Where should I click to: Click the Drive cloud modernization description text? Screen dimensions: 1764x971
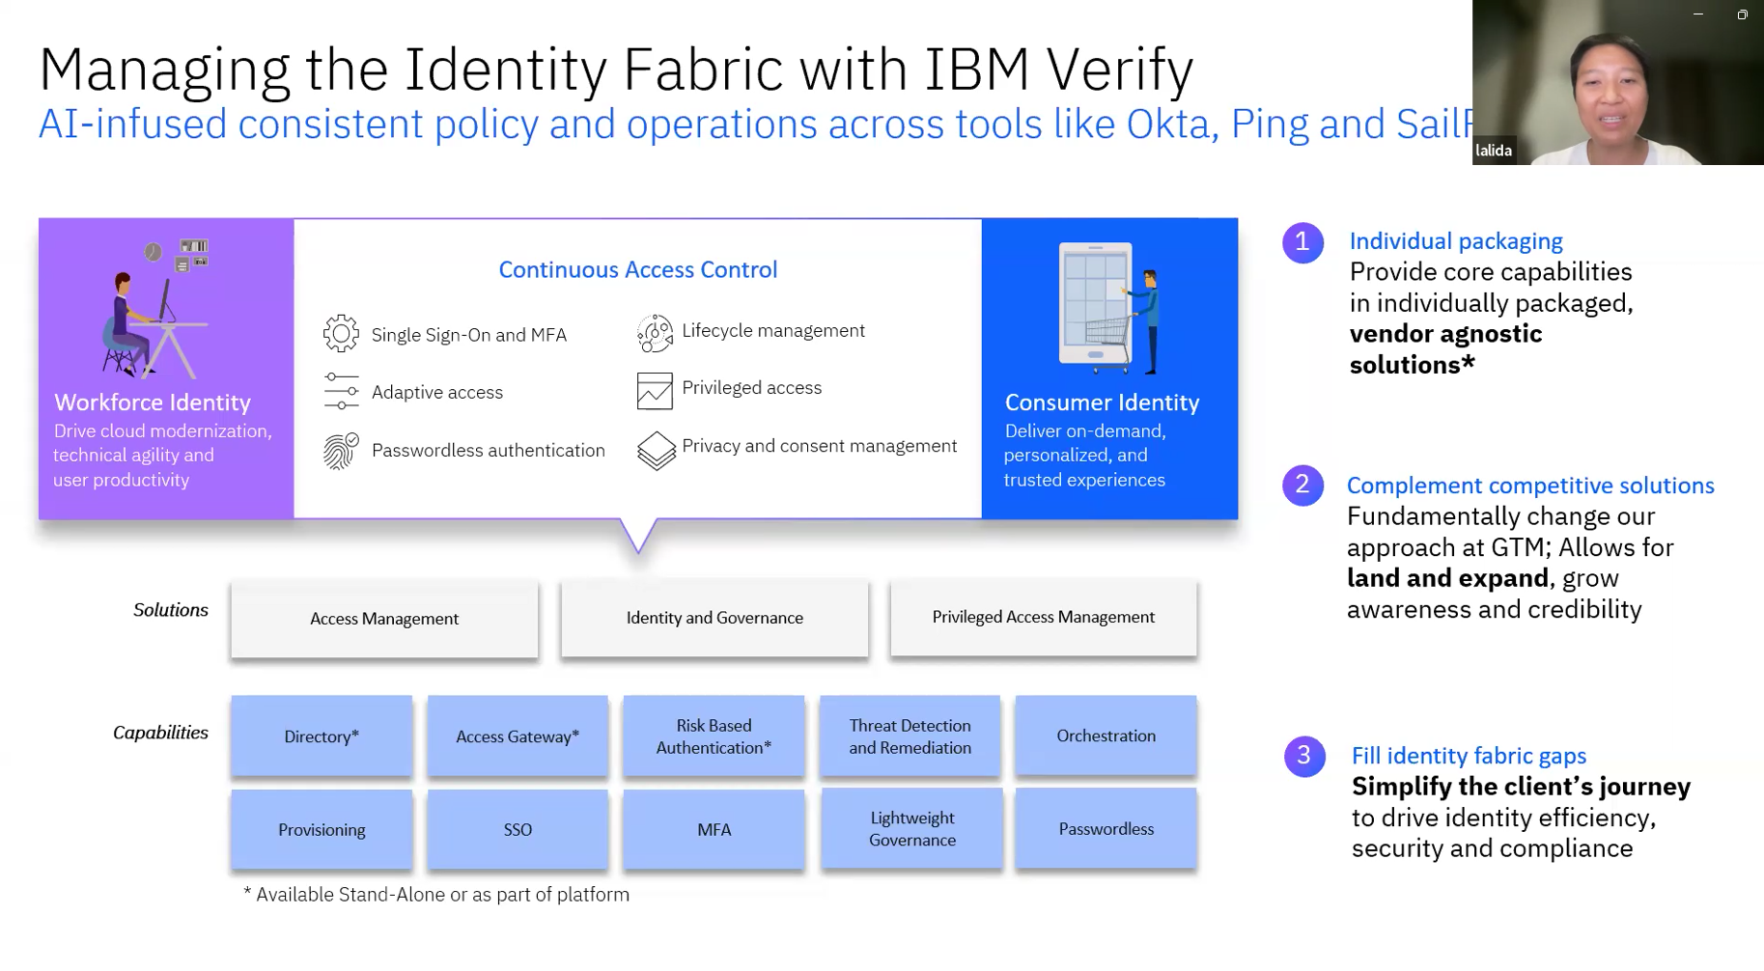click(x=162, y=456)
